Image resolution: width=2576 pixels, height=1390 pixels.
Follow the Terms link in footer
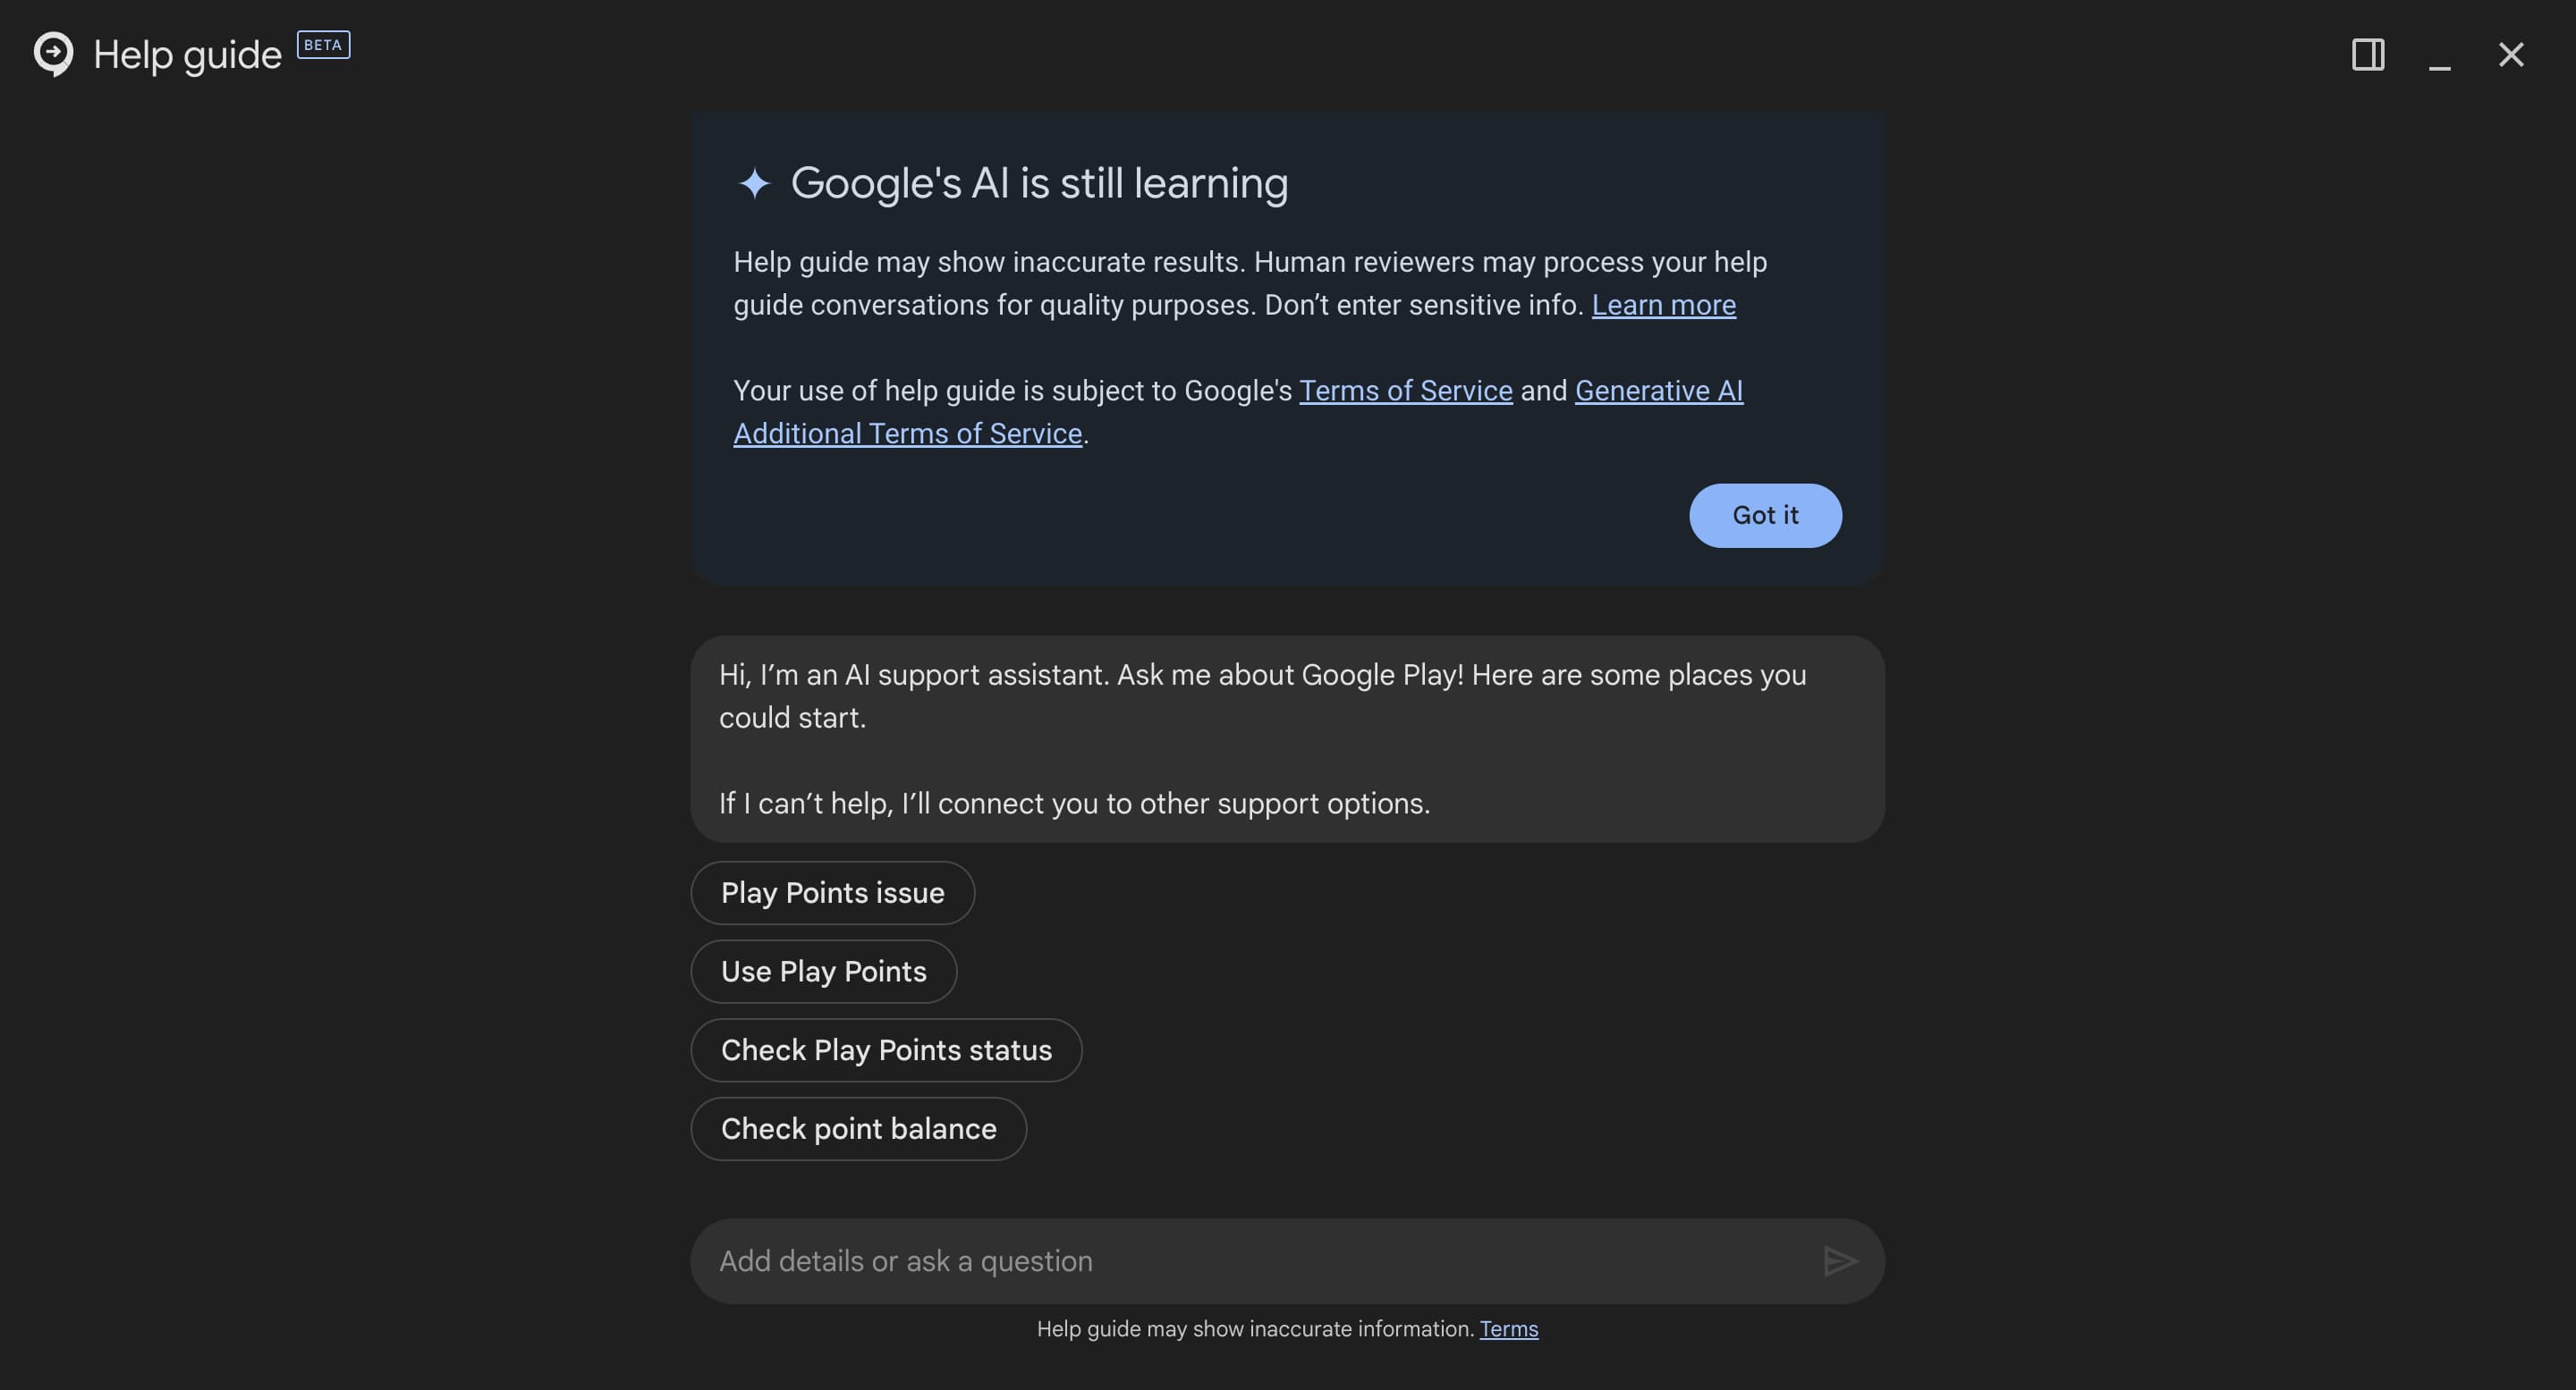1508,1329
